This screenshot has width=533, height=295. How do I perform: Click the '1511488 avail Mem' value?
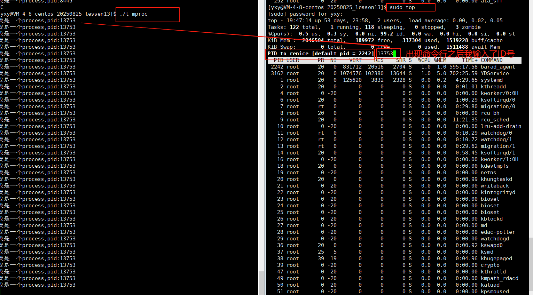click(x=473, y=47)
